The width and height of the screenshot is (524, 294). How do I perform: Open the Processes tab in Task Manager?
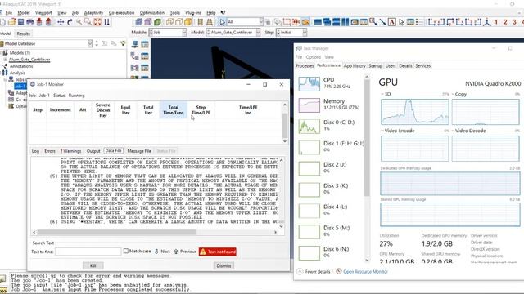[x=305, y=65]
